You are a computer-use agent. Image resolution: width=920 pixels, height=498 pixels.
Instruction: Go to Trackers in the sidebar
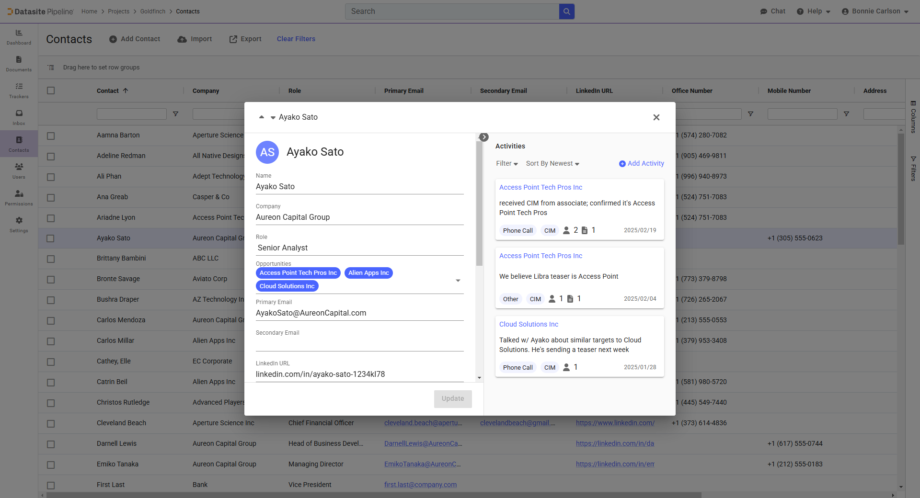[x=19, y=91]
